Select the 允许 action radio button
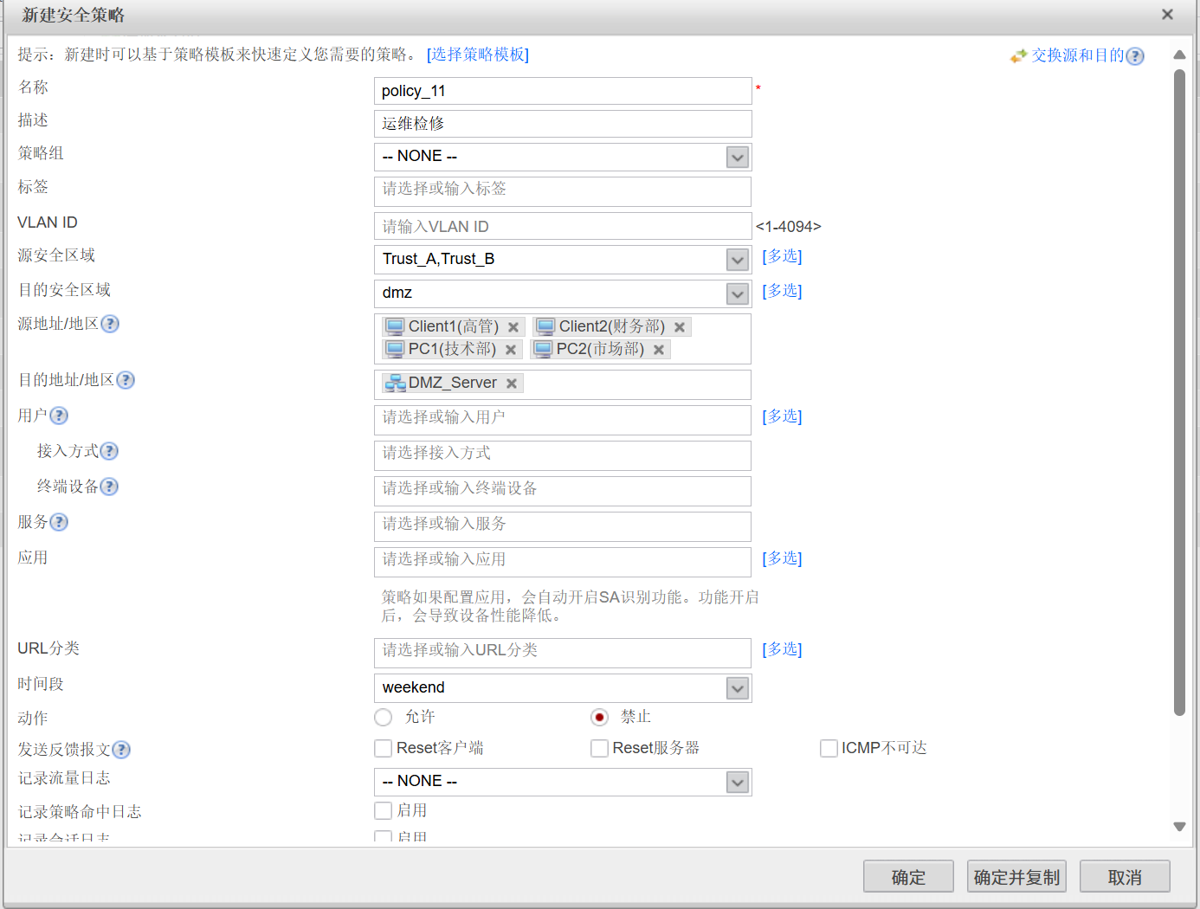 [384, 717]
